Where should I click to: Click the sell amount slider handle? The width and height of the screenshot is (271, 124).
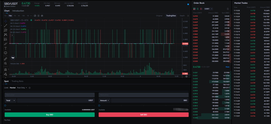[99, 105]
